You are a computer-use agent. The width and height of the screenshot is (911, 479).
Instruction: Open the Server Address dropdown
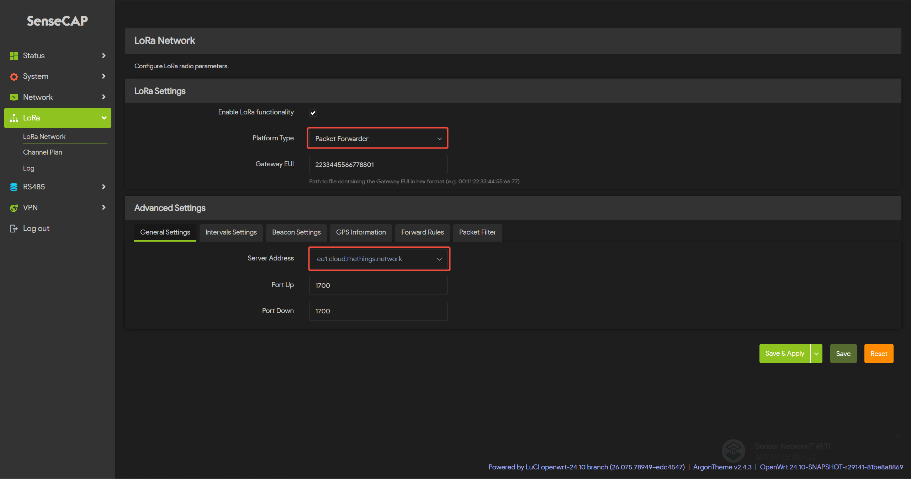(x=379, y=259)
